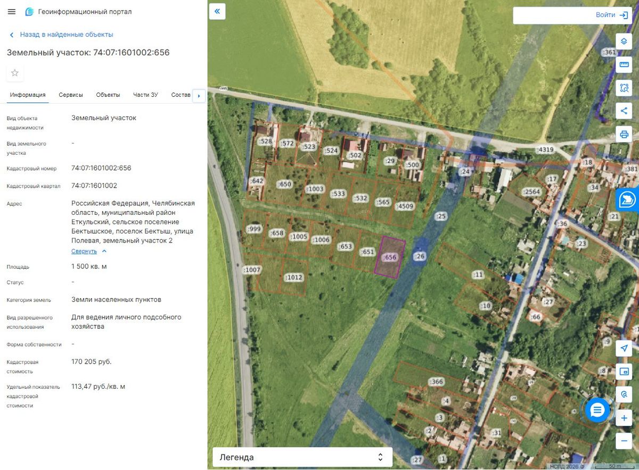
Task: Click cadastral quarter value 74:07:1601002
Action: pos(94,186)
